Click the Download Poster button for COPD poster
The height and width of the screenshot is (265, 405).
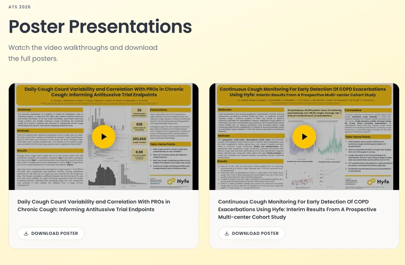coord(252,233)
